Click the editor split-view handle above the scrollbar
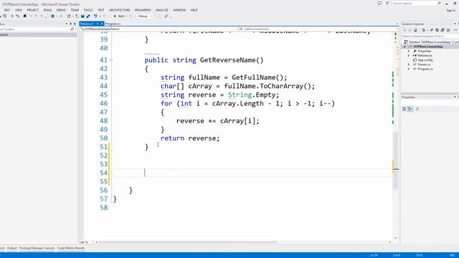This screenshot has height=258, width=459. 395,34
